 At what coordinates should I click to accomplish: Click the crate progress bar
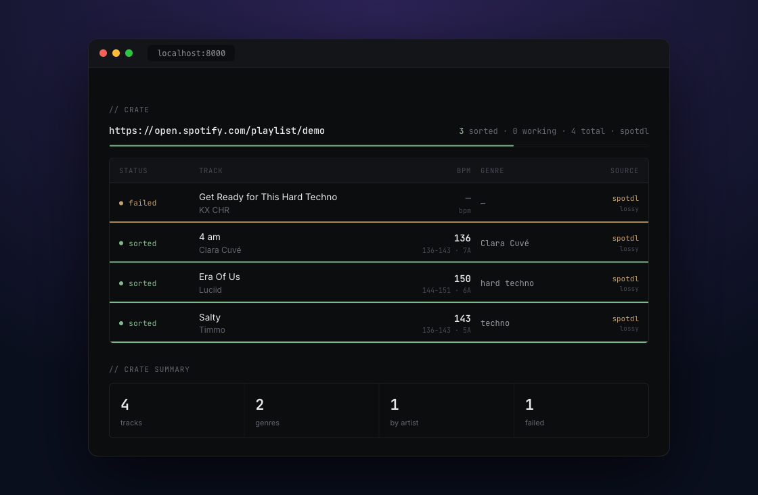[x=378, y=145]
